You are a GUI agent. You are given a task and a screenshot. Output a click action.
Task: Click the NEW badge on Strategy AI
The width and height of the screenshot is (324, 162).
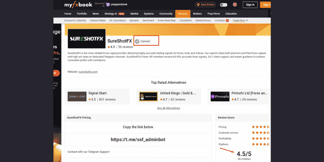122,14
